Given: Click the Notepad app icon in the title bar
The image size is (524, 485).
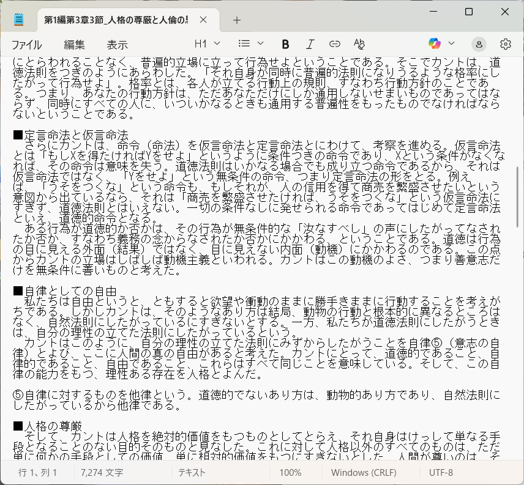Looking at the screenshot, I should (19, 20).
